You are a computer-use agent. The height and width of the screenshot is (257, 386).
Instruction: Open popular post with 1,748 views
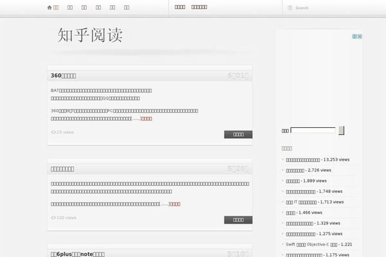click(x=300, y=191)
